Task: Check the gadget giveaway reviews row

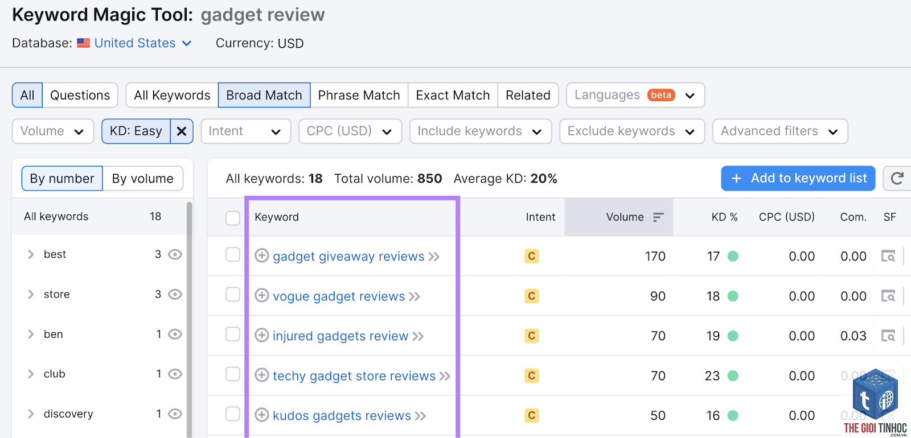Action: (x=233, y=254)
